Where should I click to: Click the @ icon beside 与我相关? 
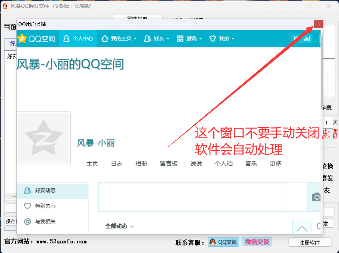[x=27, y=222]
